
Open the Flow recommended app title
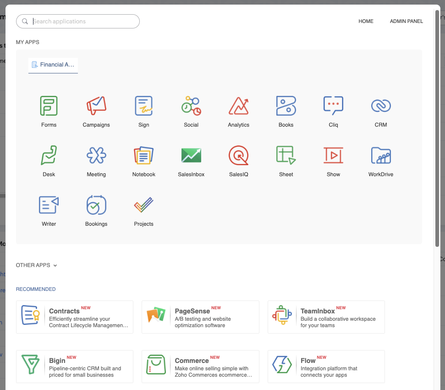tap(308, 361)
